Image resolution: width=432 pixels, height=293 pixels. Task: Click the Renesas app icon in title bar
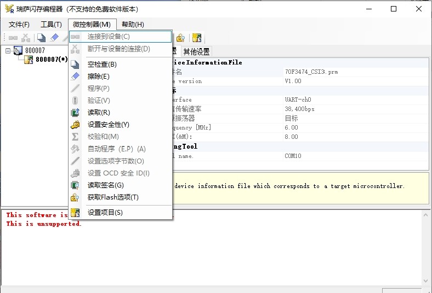click(9, 9)
